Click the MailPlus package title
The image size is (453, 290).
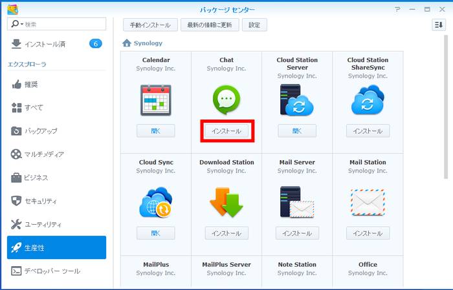click(x=156, y=264)
